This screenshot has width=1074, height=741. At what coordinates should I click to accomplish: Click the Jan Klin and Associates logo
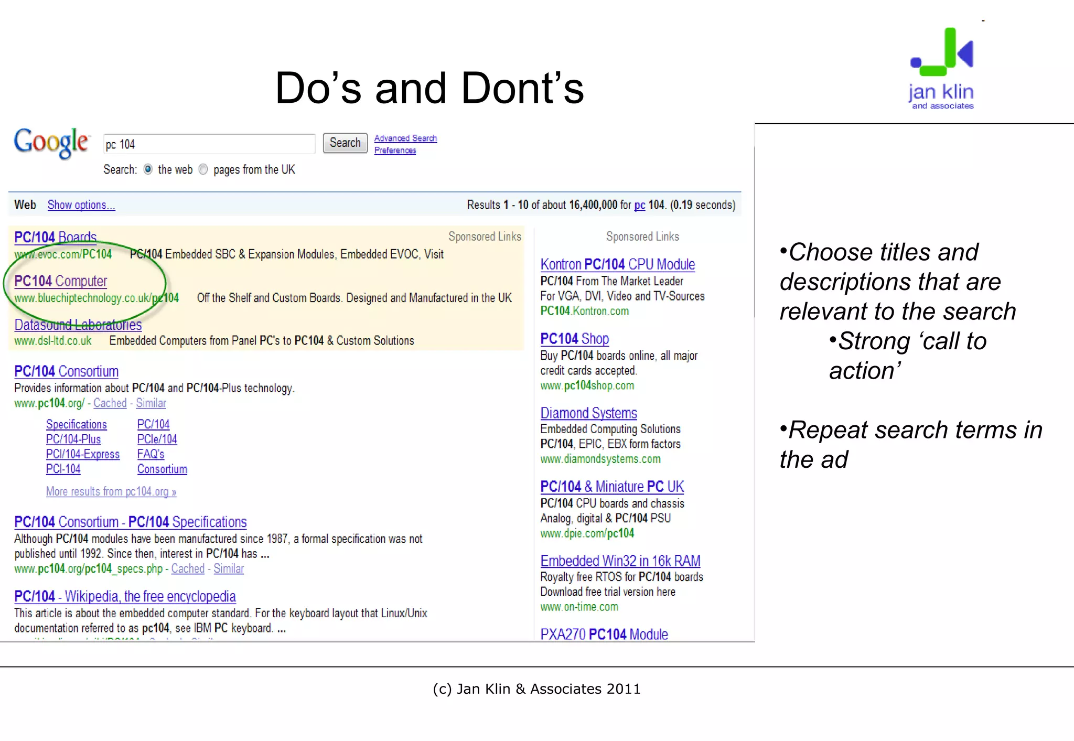click(x=942, y=68)
